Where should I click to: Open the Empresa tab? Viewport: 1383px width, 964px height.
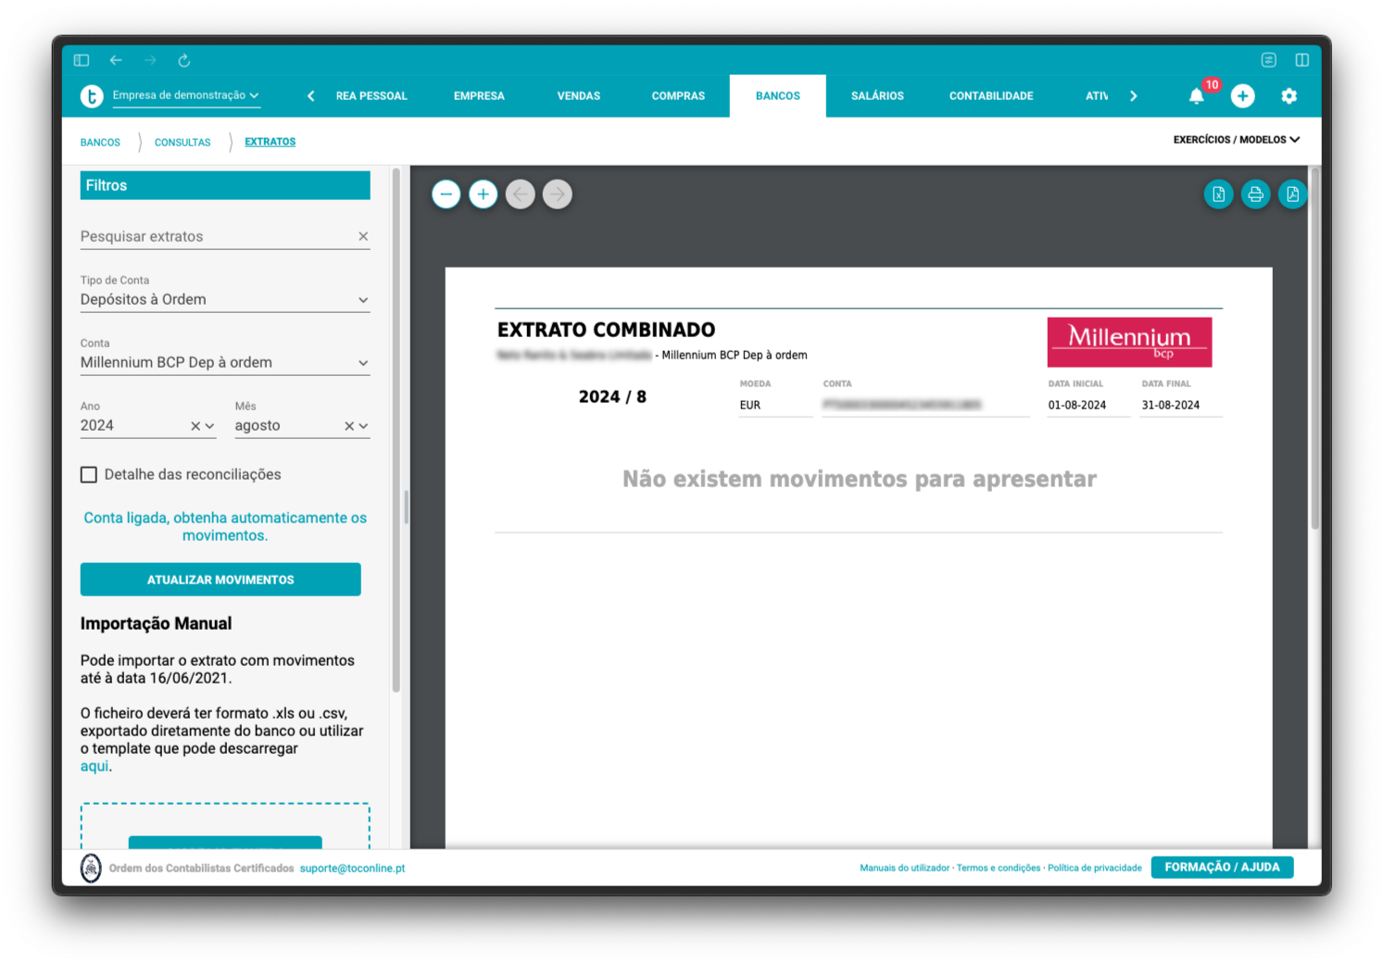click(x=479, y=96)
